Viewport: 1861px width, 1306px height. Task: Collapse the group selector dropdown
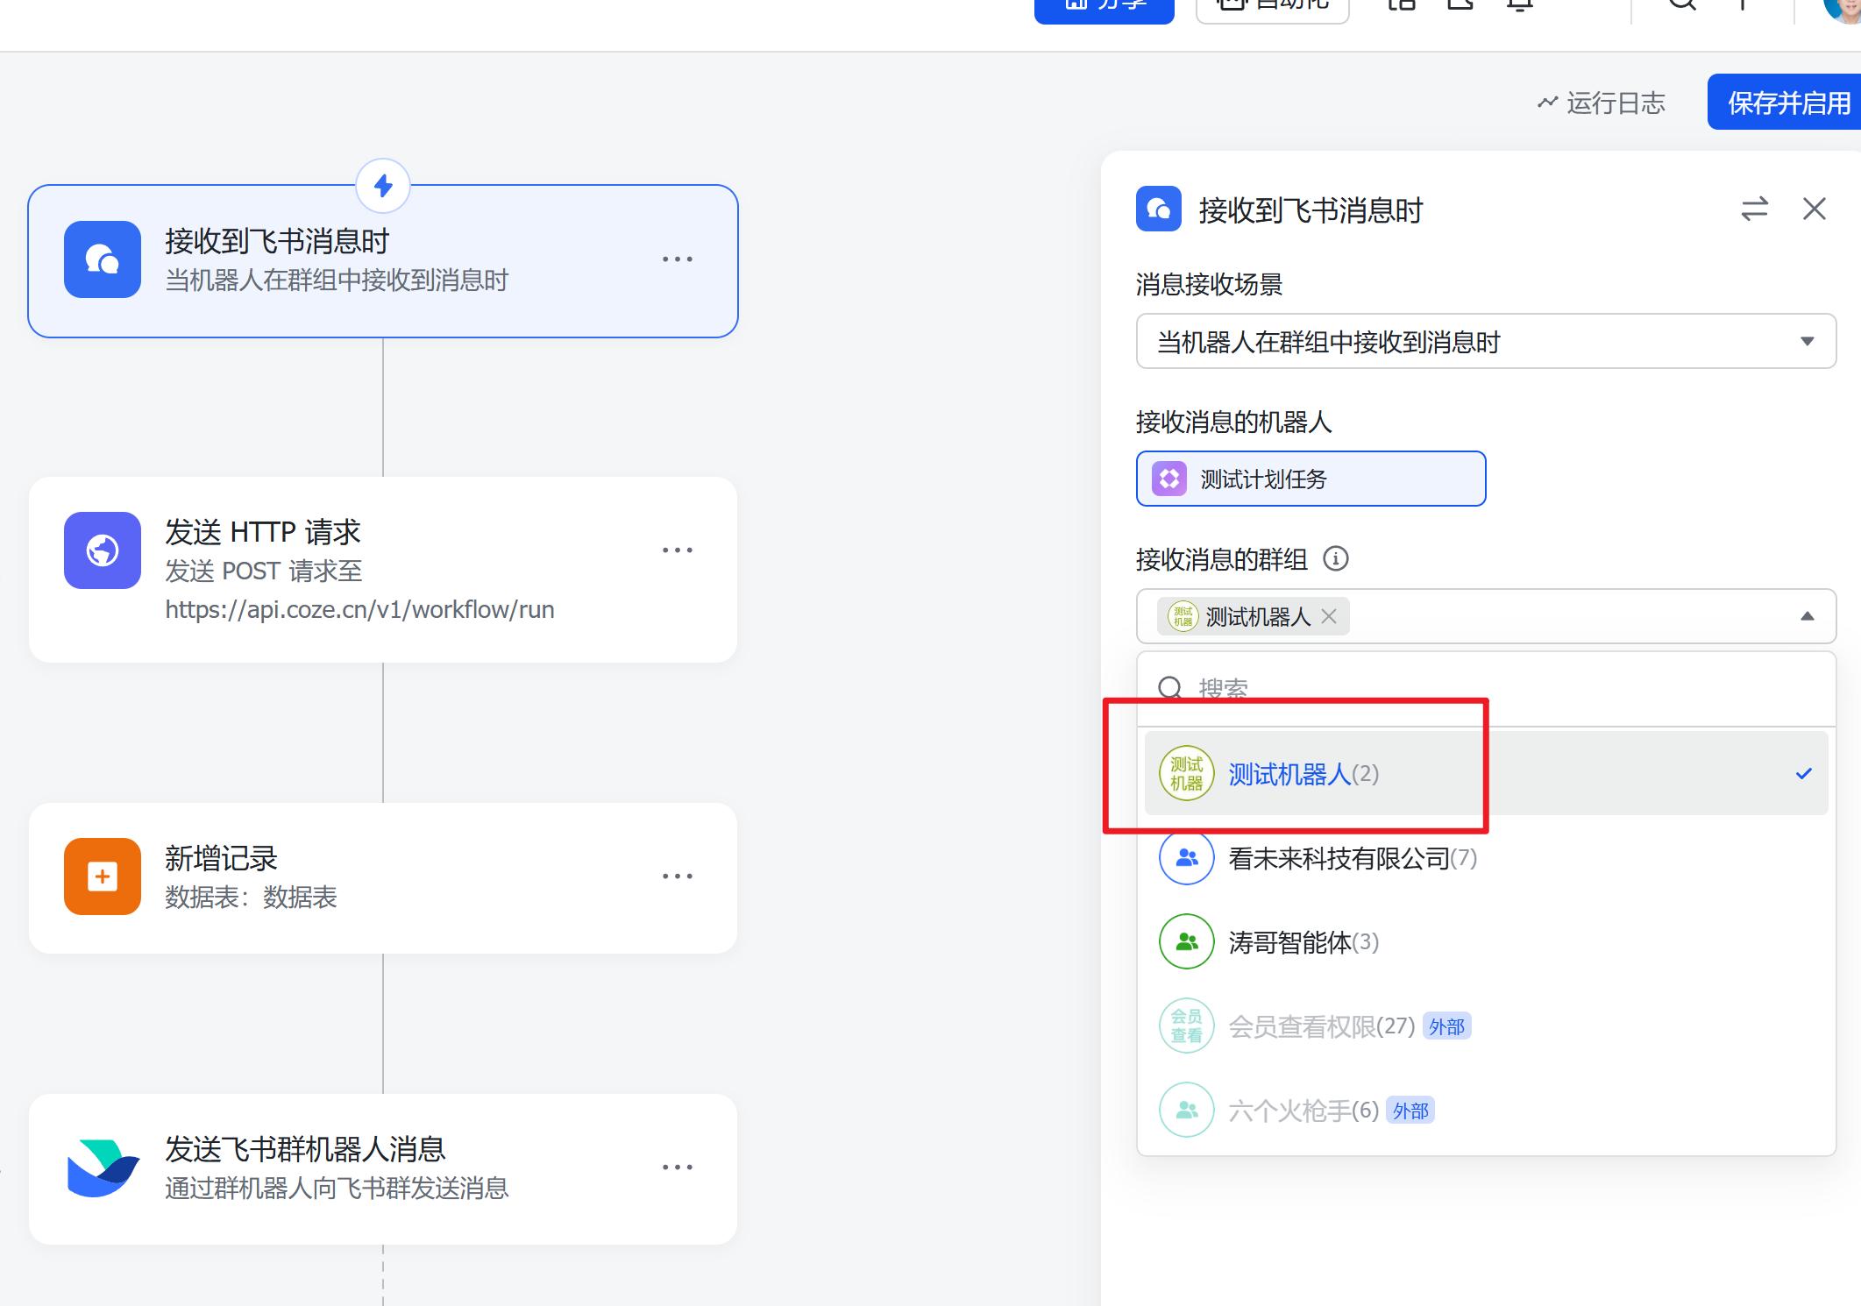pos(1808,616)
